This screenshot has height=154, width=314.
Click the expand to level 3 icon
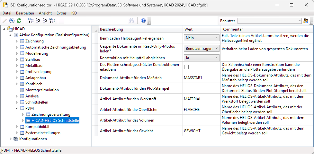(45, 21)
